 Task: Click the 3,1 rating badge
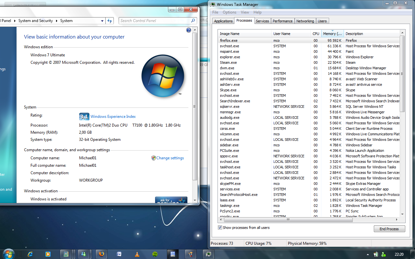[84, 117]
